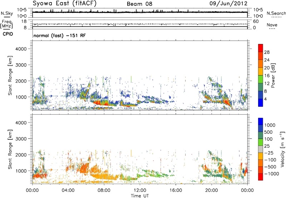Click the 'Nave' legend label
The width and height of the screenshot is (286, 198).
[272, 25]
